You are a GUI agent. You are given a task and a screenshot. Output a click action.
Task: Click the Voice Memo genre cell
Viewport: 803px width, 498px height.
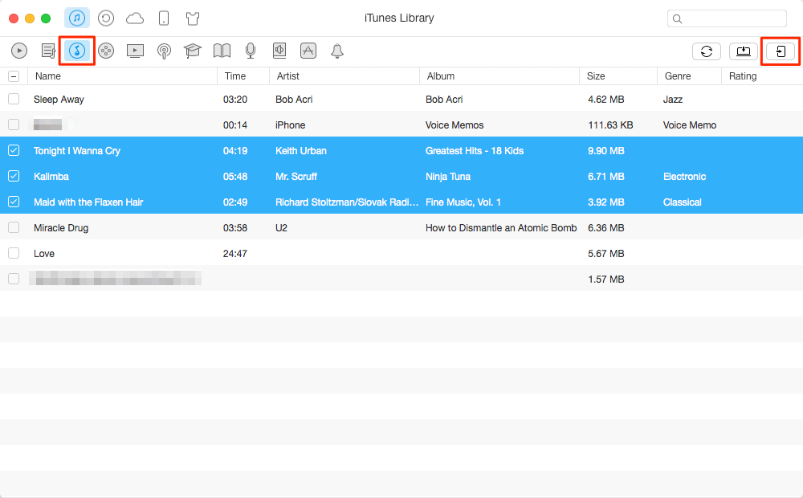(x=689, y=125)
